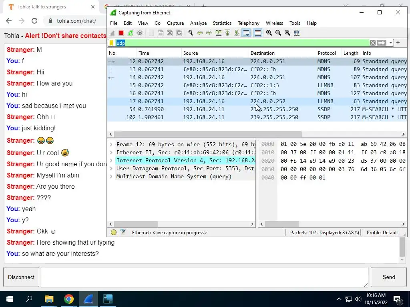Screen dimensions: 410x307
Task: Add a display filter button with plus
Action: coord(398,43)
